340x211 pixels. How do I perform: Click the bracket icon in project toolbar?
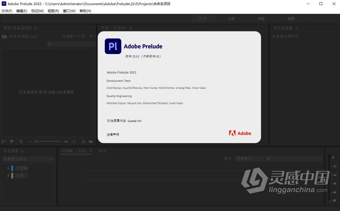[x=21, y=142]
